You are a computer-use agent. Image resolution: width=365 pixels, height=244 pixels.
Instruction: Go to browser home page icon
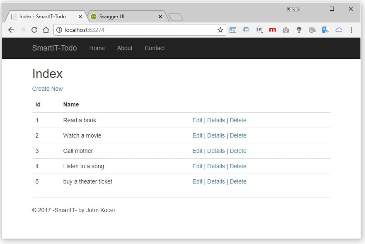click(46, 30)
